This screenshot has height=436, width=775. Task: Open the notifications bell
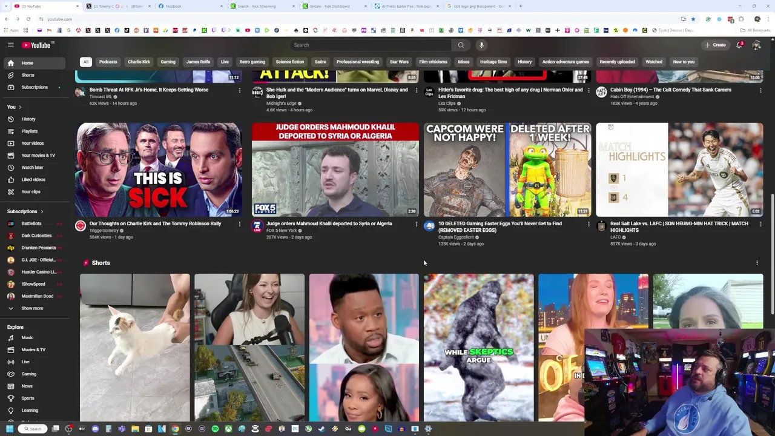[x=740, y=45]
